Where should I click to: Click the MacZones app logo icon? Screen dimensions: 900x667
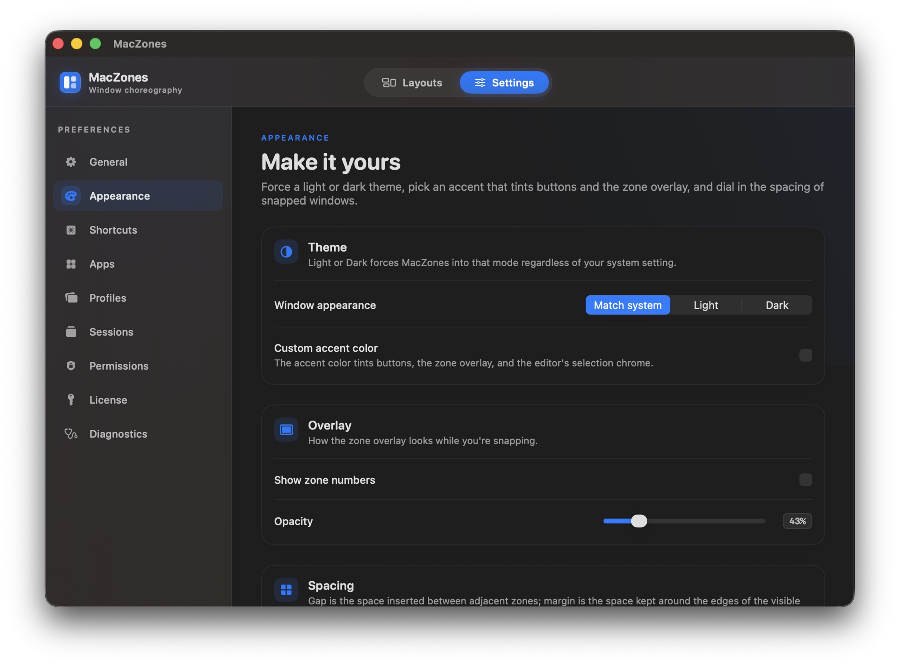70,82
